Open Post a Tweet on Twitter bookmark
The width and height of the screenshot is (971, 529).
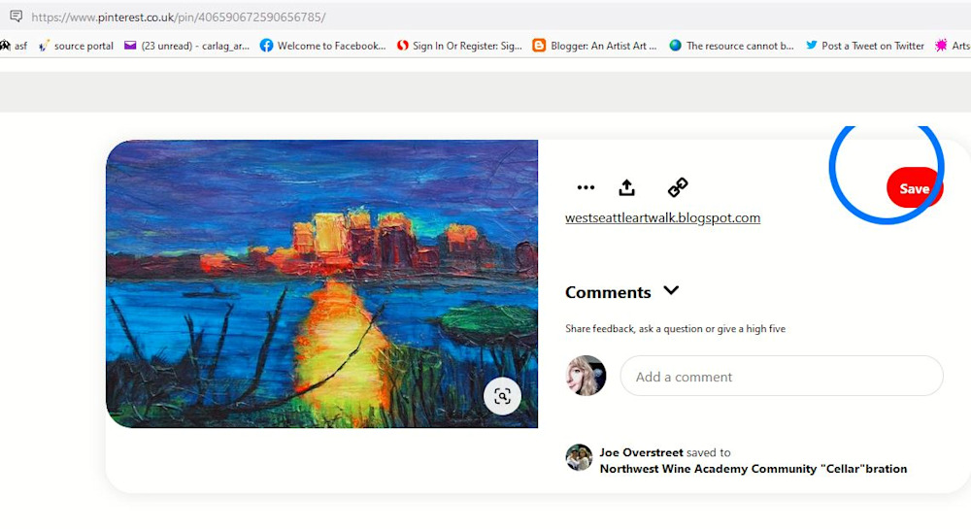[x=864, y=46]
